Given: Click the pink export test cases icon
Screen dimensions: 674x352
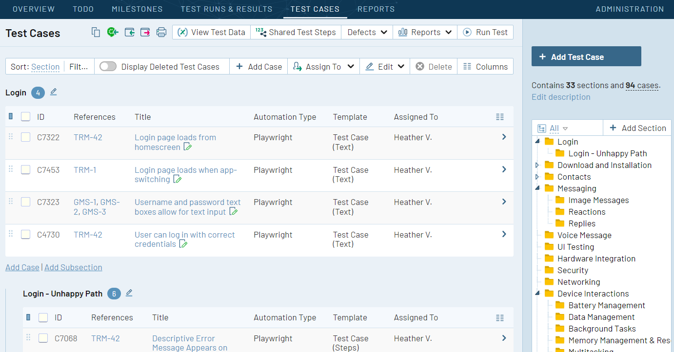Looking at the screenshot, I should [x=146, y=32].
